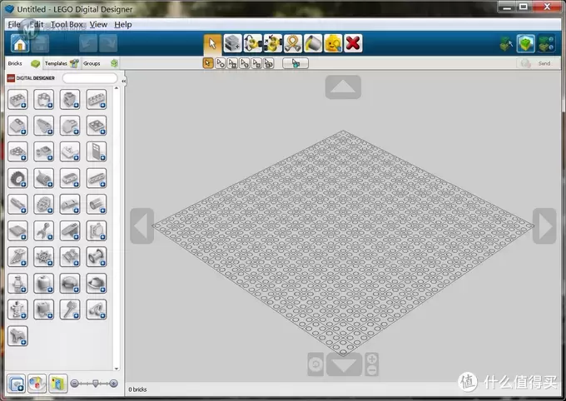Click the brick search field
The image size is (566, 401).
[90, 78]
